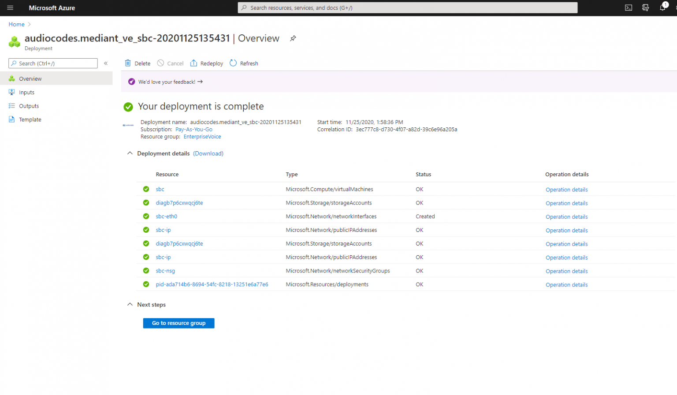677x395 pixels.
Task: Open Operation details for the sbc virtual machine
Action: [x=567, y=189]
